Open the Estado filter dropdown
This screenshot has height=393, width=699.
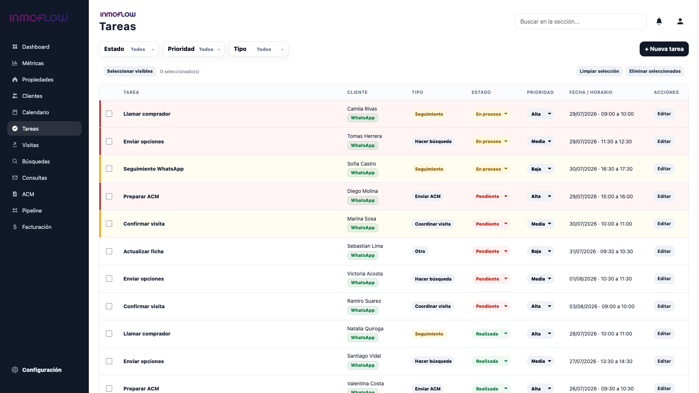[129, 49]
